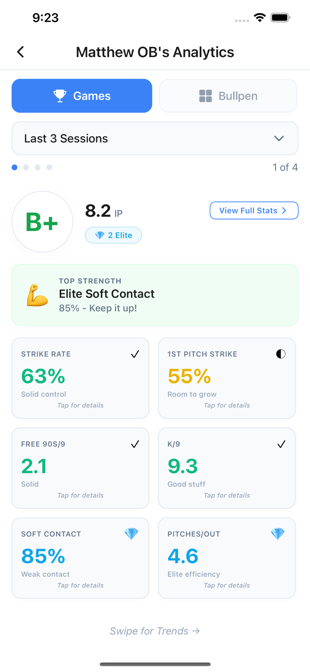Image resolution: width=310 pixels, height=672 pixels.
Task: Tap the trophy icon on the Games tab
Action: coord(60,96)
